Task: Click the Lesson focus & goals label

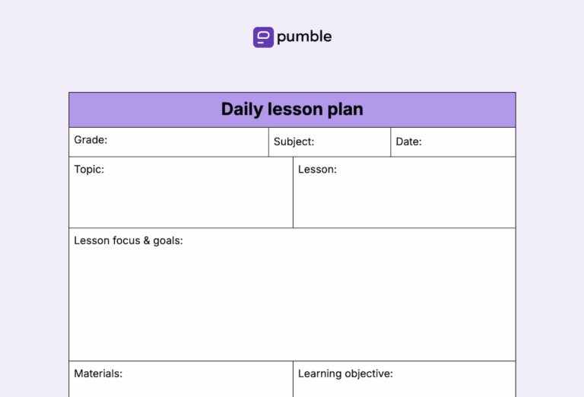Action: pos(129,241)
